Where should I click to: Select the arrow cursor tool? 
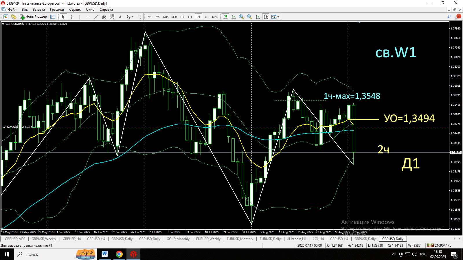tap(63, 17)
